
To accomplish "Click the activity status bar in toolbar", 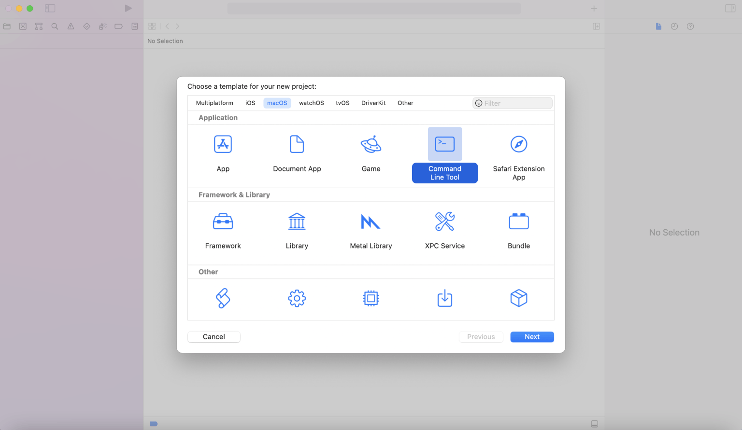I will point(374,8).
